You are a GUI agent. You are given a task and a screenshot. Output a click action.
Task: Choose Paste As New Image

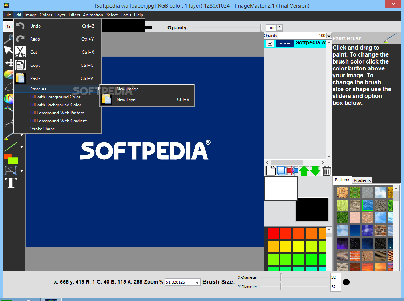[147, 89]
